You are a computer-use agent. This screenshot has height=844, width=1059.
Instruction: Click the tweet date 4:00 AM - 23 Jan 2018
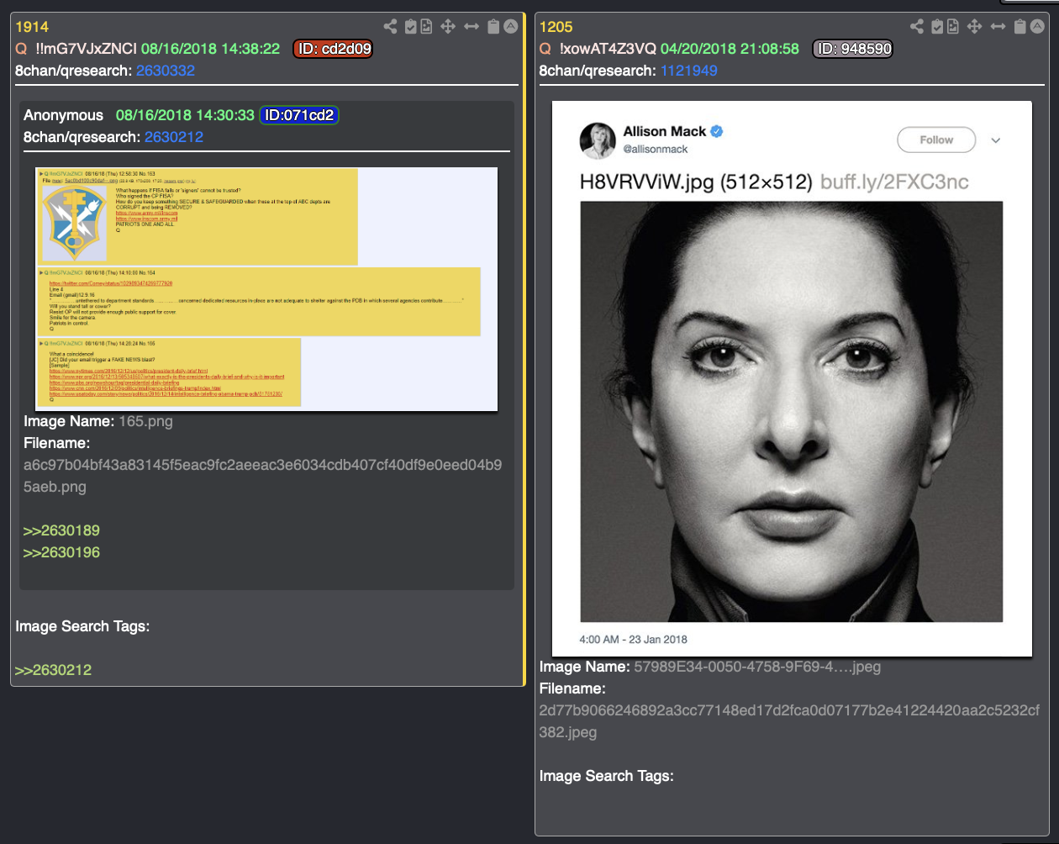tap(633, 639)
